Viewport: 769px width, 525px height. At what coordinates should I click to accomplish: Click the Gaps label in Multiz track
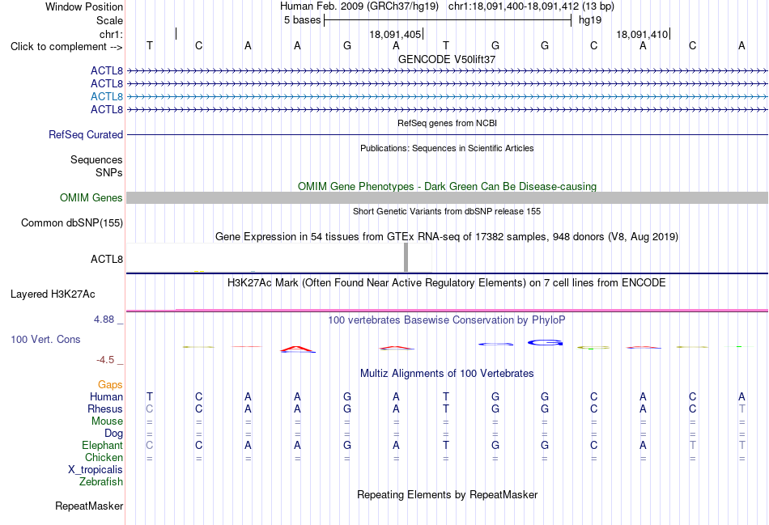pos(110,385)
